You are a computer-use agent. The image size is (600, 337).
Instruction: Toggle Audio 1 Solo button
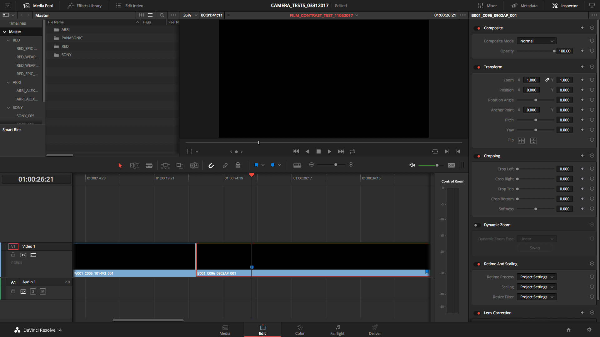tap(33, 291)
